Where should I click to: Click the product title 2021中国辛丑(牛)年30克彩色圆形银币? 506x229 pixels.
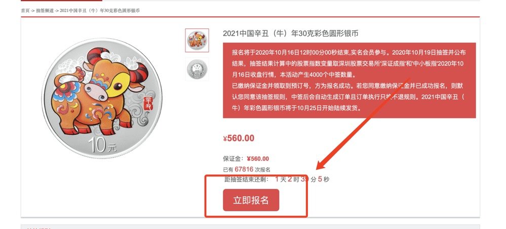pos(290,33)
